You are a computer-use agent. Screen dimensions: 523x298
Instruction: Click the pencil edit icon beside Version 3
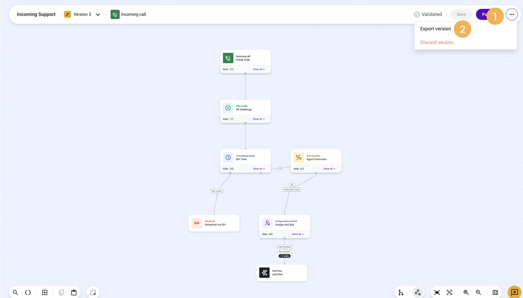[x=67, y=15]
